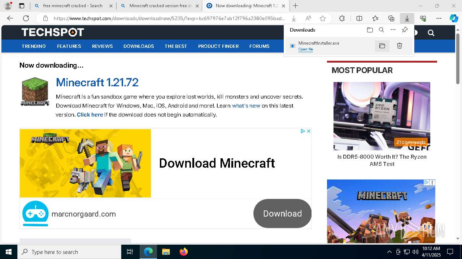This screenshot has height=259, width=462.
Task: Open Browser essentials icon
Action: [x=423, y=18]
